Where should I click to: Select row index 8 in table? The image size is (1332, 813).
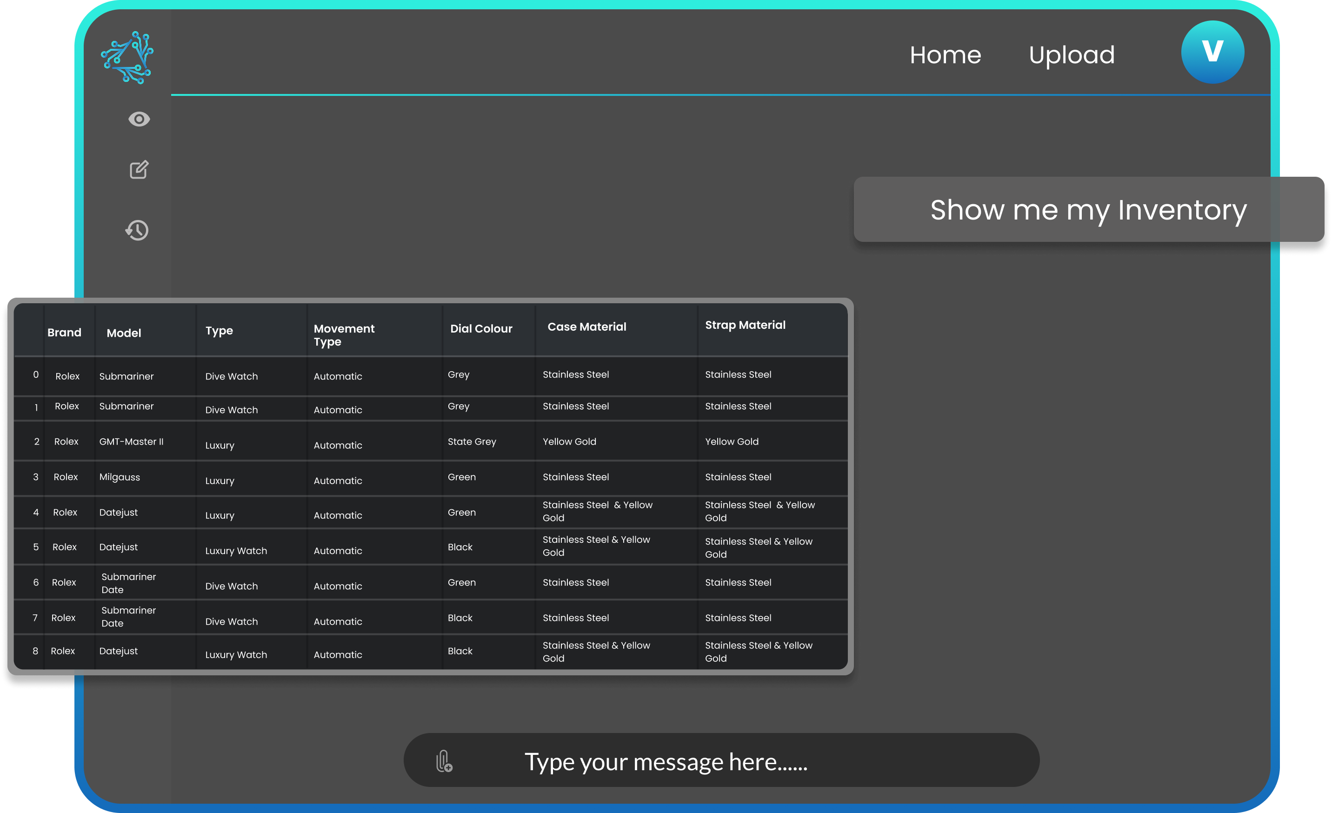pos(36,651)
